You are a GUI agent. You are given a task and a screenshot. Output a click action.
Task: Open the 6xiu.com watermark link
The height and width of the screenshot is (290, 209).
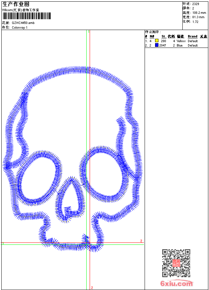pyautogui.click(x=177, y=284)
